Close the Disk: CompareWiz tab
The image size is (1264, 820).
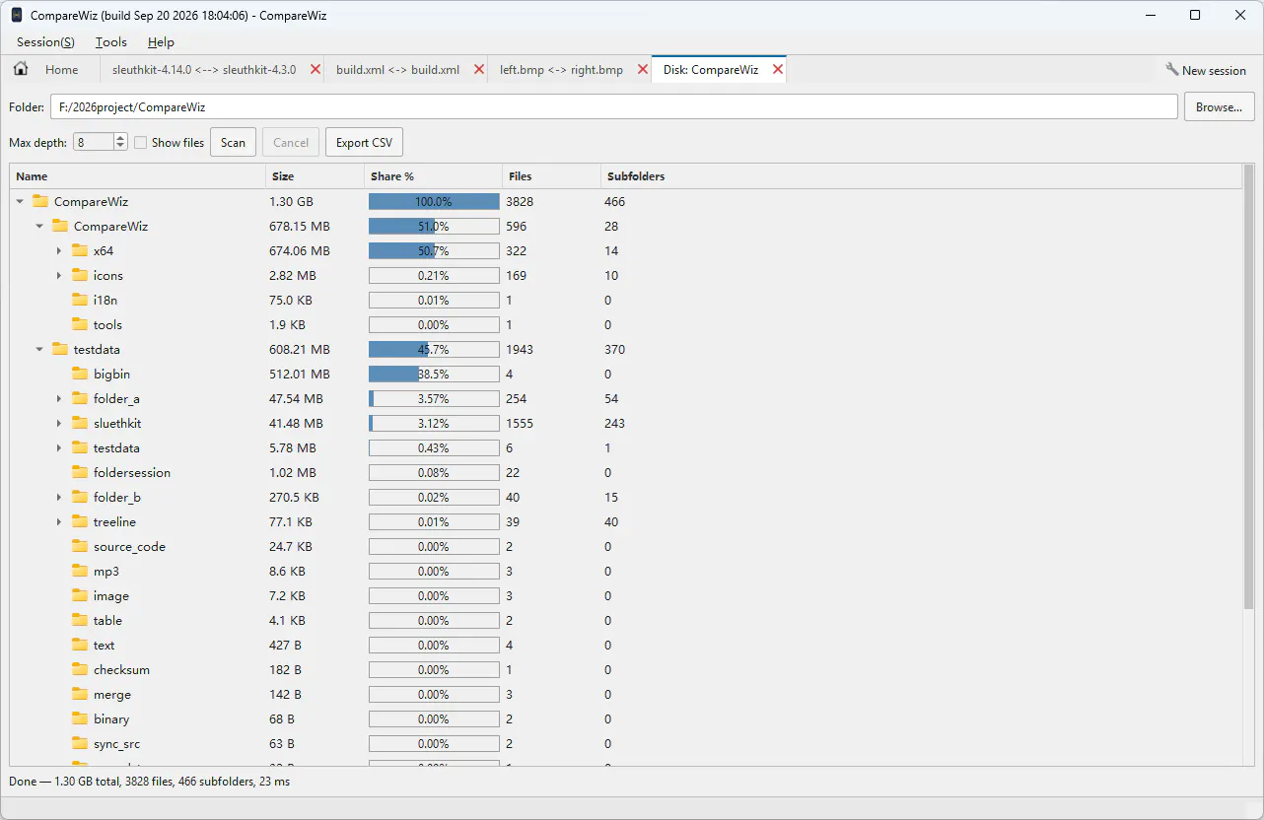click(778, 70)
